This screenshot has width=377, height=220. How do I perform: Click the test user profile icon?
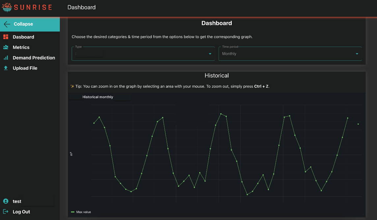(x=6, y=201)
